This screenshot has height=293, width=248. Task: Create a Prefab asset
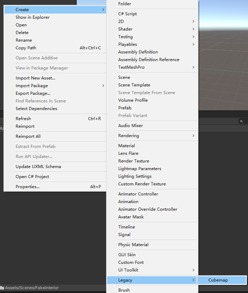point(152,108)
